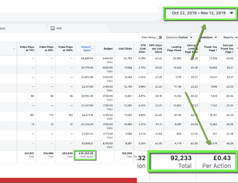Screen dimensions: 238x183
Task: Select the £3,775.56 amount spent cell
Action: pos(87,68)
